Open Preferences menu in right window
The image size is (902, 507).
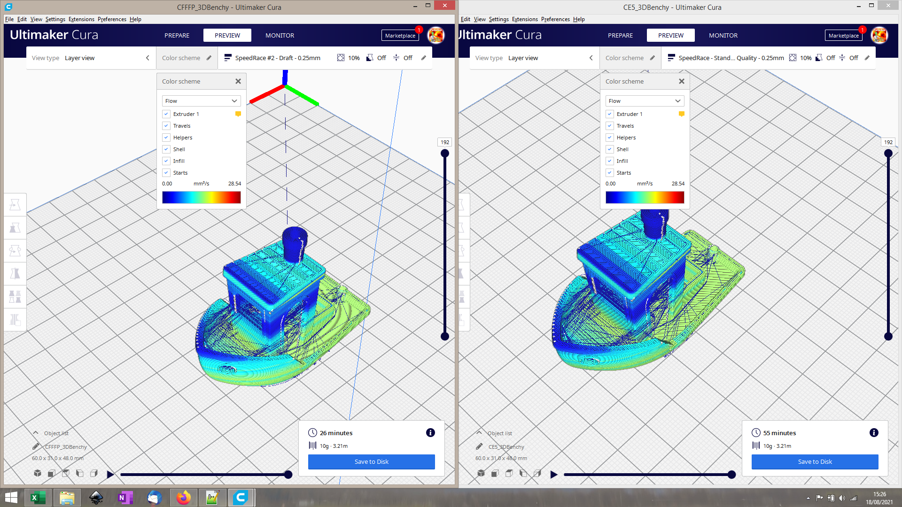point(555,19)
